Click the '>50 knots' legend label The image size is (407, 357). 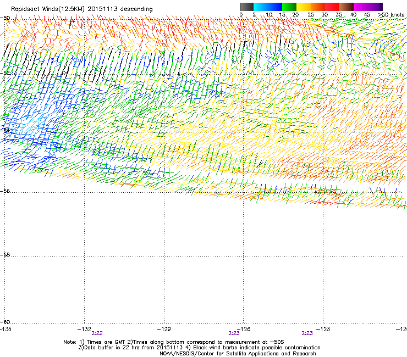392,15
